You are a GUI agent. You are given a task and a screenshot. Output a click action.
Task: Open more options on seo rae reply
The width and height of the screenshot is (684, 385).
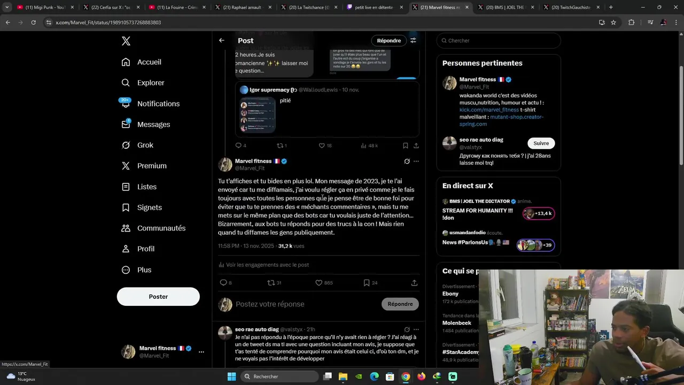tap(416, 329)
